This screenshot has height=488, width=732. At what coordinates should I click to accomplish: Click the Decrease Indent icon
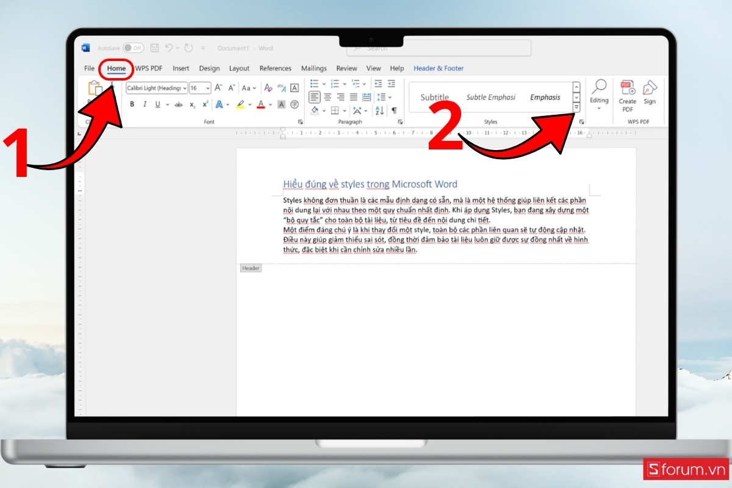(x=378, y=84)
